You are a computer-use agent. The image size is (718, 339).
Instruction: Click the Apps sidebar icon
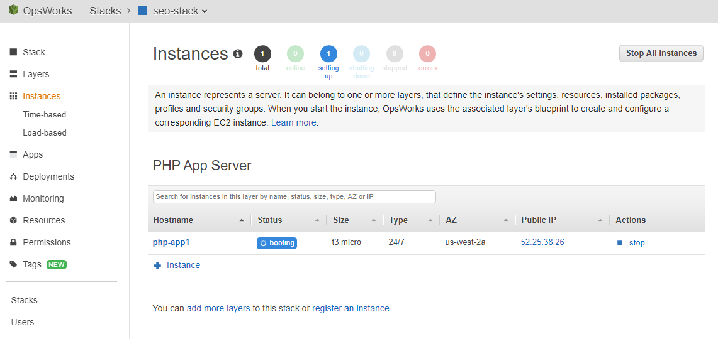(13, 154)
